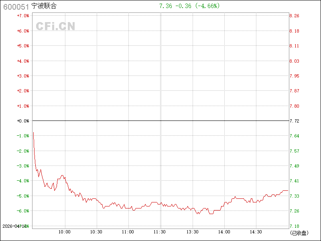Click the 8.26 upper price label
Screen dimensions: 321x241
294,16
